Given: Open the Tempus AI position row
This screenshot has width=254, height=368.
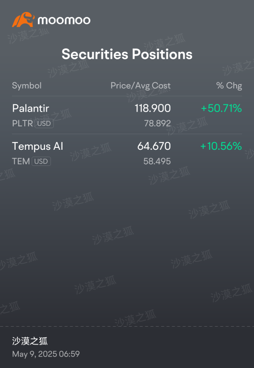Looking at the screenshot, I should [x=127, y=153].
